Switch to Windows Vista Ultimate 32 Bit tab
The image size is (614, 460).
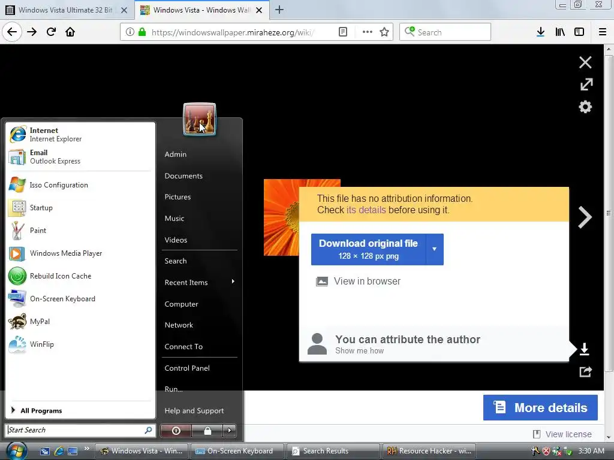point(67,10)
